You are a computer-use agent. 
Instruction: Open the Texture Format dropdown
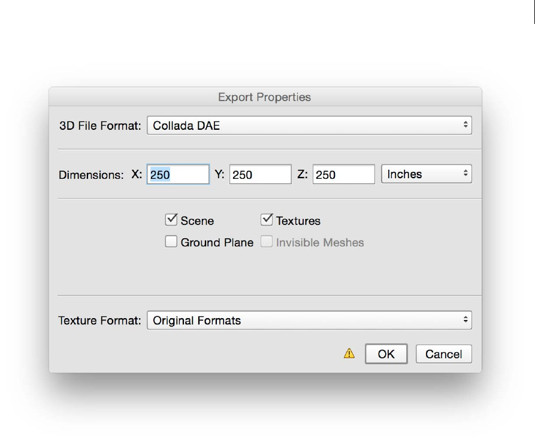pos(309,320)
